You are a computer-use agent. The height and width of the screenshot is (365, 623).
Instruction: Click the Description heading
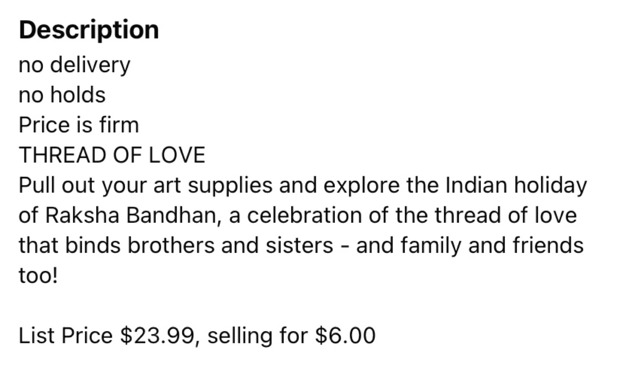(89, 30)
